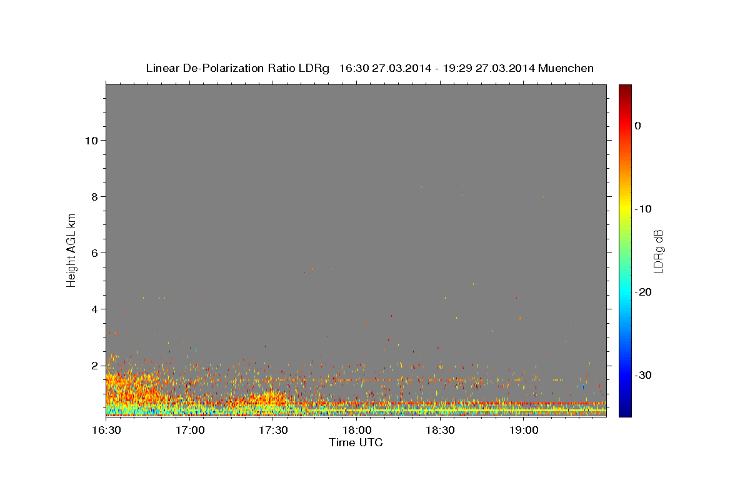The height and width of the screenshot is (500, 750).
Task: Pick the dark red top of colorbar
Action: (625, 88)
